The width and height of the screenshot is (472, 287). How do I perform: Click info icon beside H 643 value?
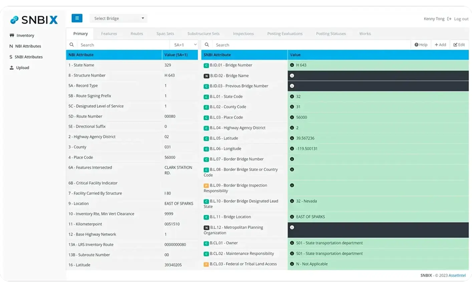(x=292, y=65)
